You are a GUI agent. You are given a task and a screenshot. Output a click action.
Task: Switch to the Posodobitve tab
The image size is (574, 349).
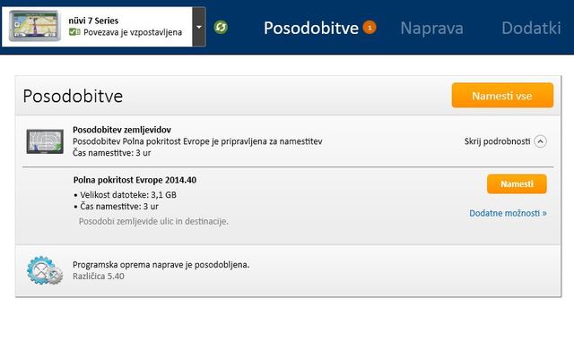point(311,28)
